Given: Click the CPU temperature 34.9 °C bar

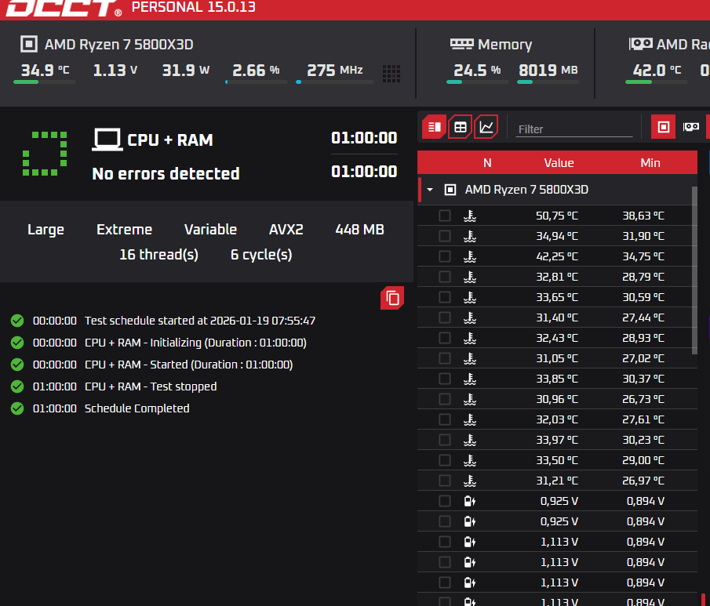Looking at the screenshot, I should (45, 82).
